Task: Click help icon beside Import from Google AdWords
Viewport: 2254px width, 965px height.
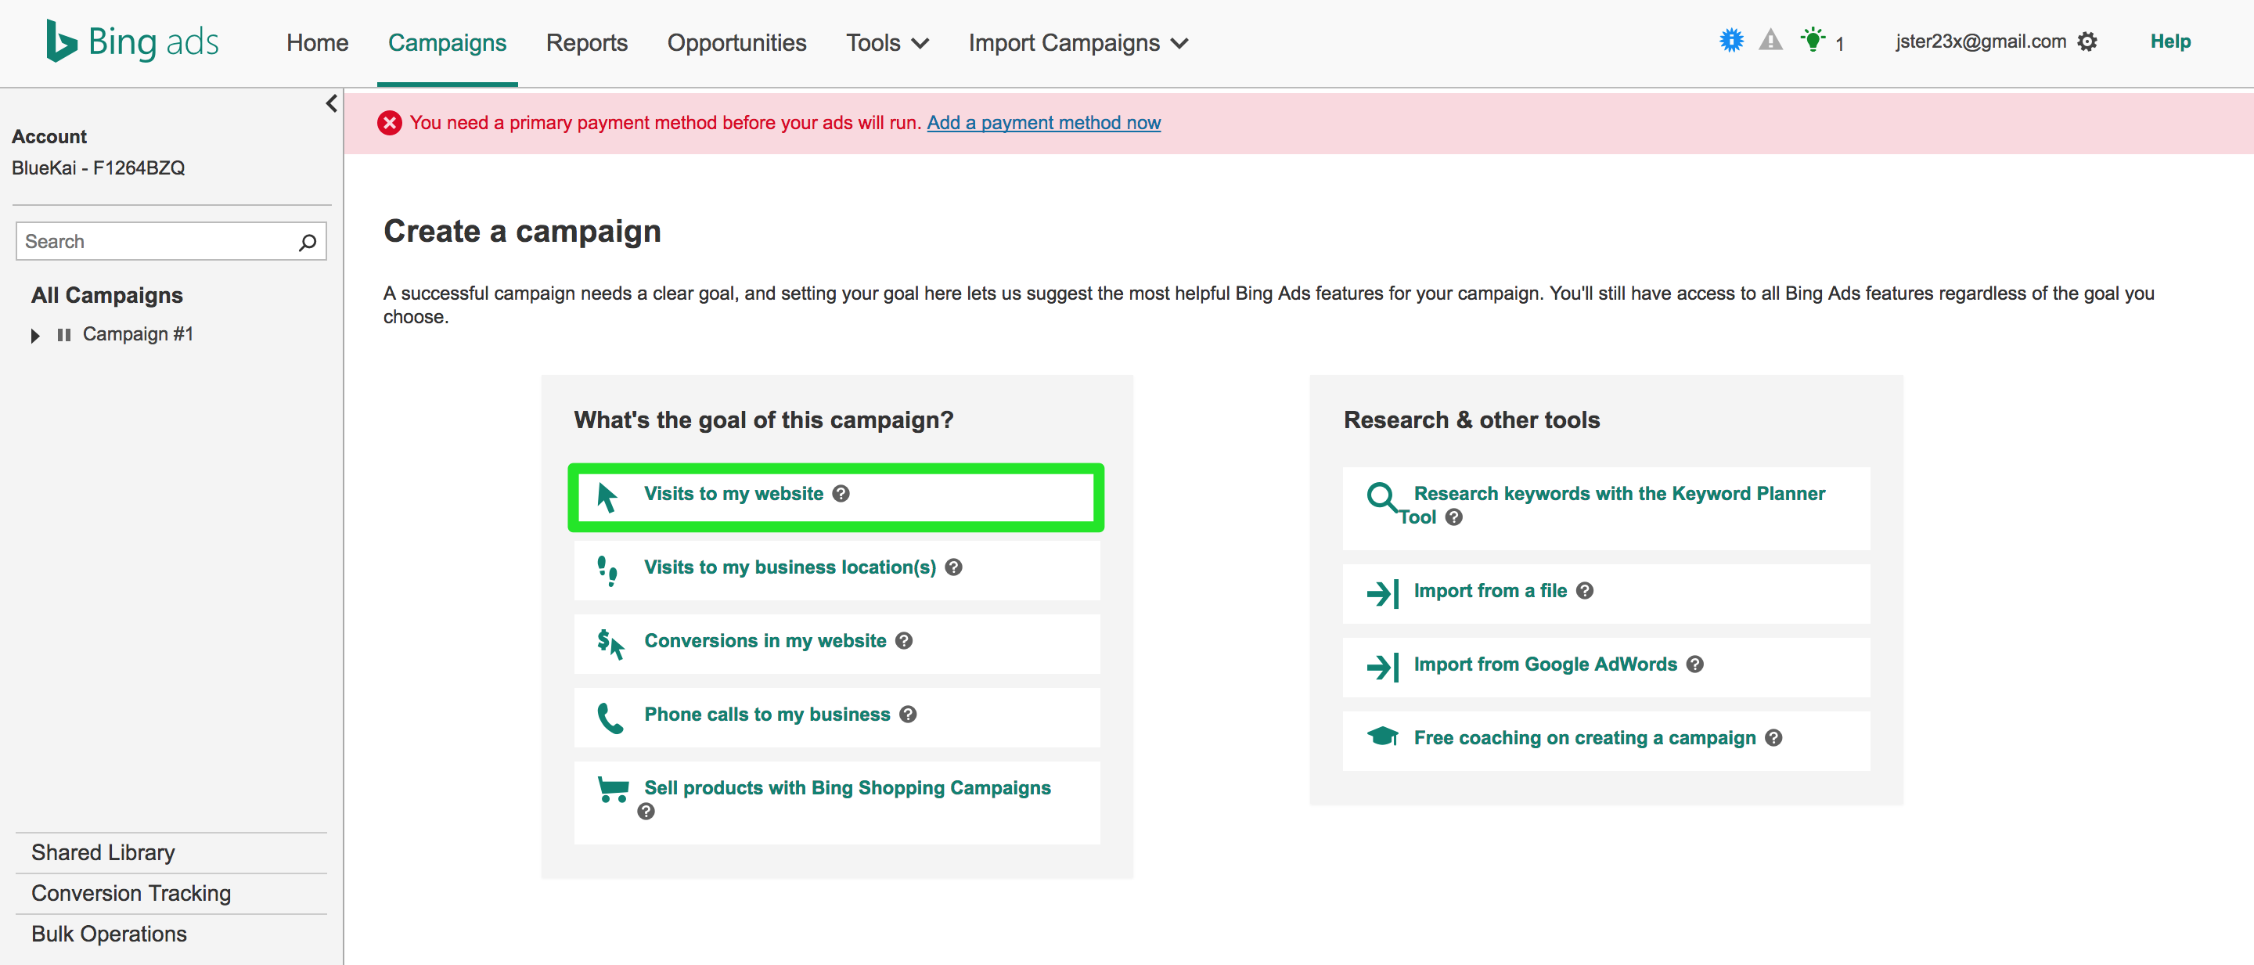Action: (1695, 664)
